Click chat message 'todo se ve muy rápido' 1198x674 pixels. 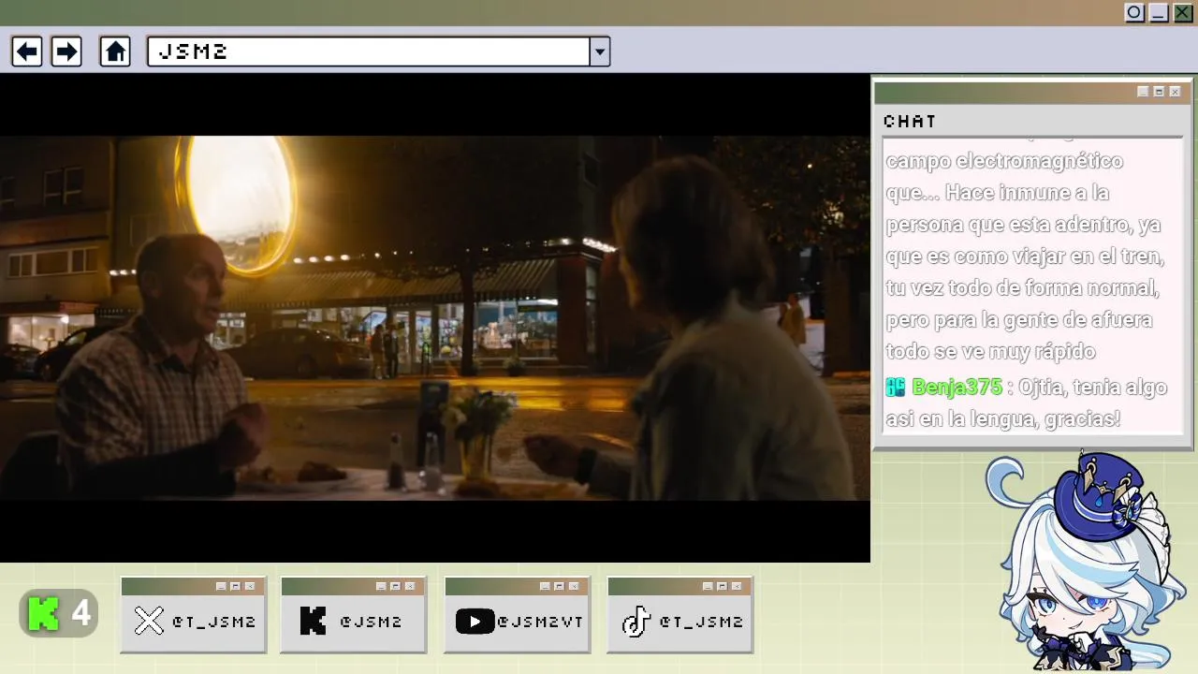point(990,352)
